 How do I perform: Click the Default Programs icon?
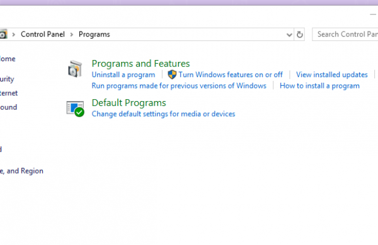76,109
